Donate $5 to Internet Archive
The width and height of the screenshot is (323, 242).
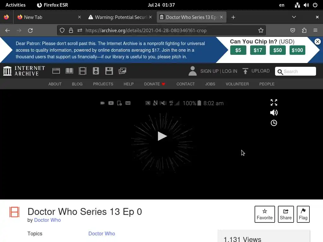click(238, 50)
